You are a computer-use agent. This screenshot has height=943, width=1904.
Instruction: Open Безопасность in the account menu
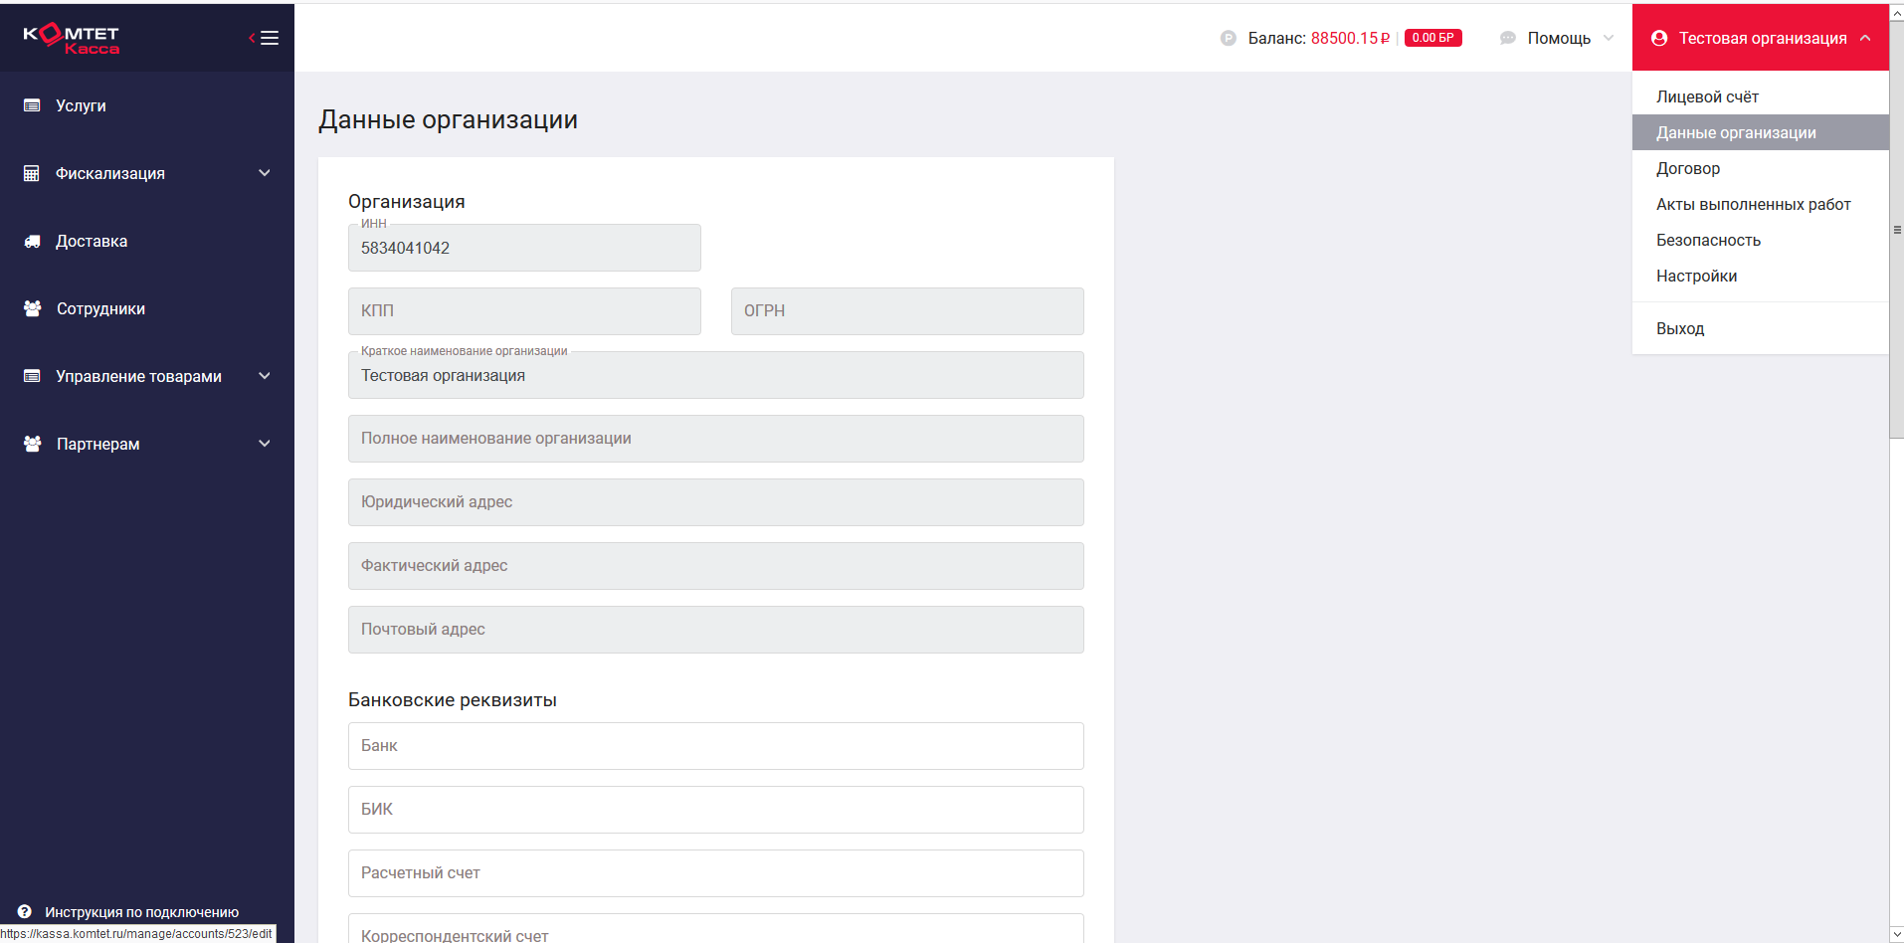(x=1761, y=240)
